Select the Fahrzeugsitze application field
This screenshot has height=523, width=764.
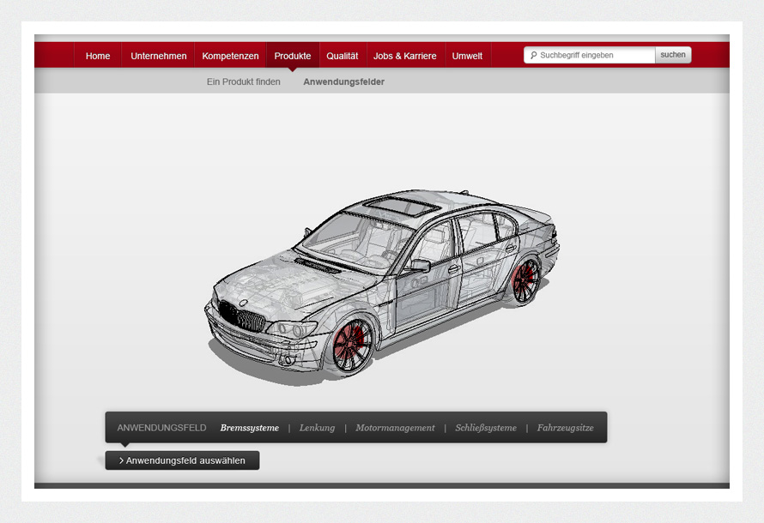pyautogui.click(x=565, y=428)
